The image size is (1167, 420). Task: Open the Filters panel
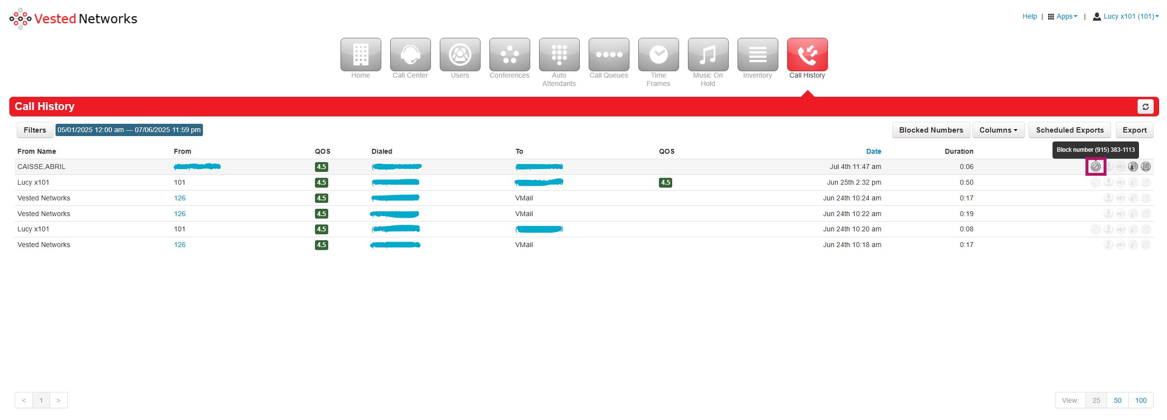click(35, 130)
